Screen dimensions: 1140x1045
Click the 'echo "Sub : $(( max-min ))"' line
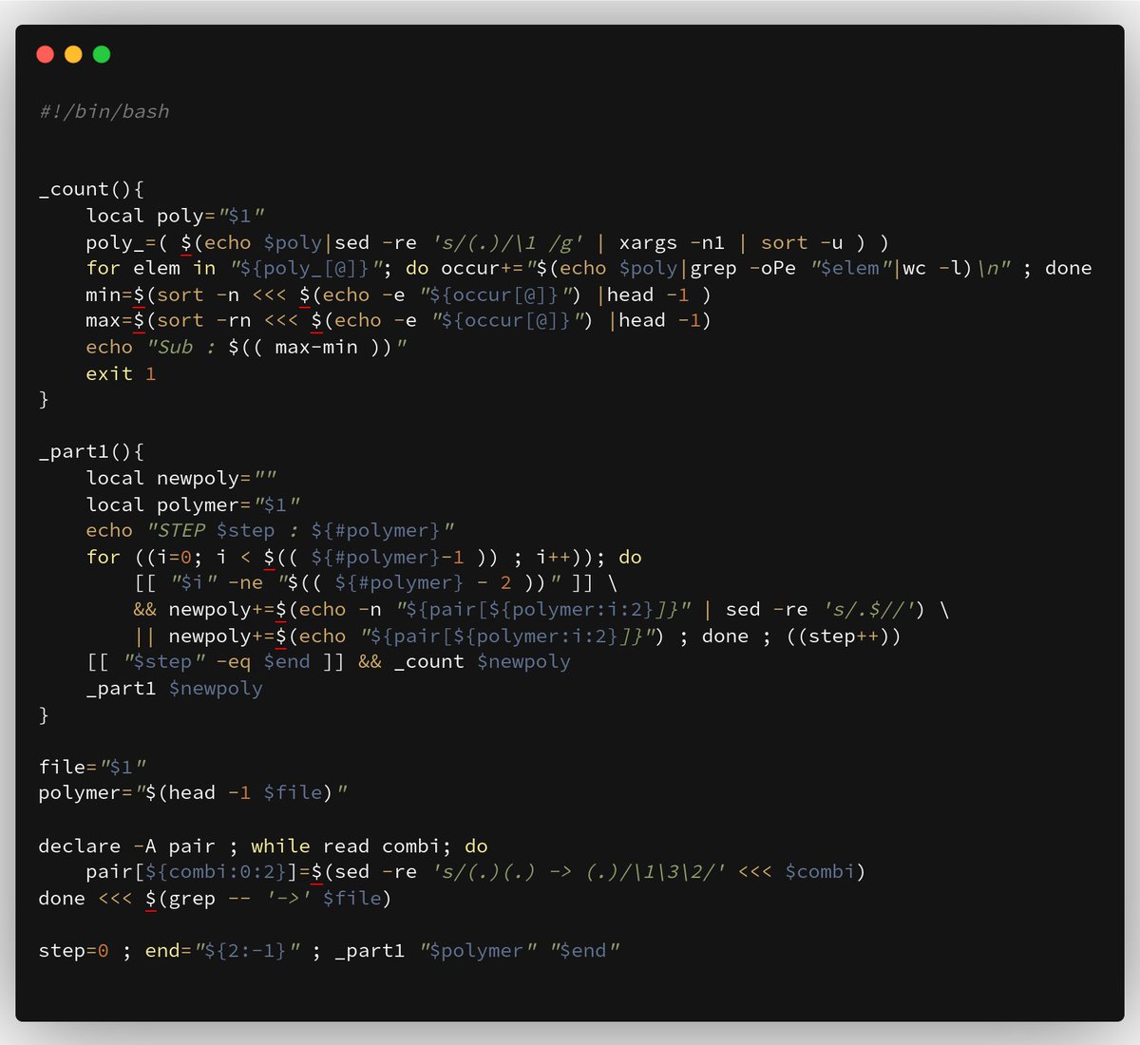click(247, 347)
